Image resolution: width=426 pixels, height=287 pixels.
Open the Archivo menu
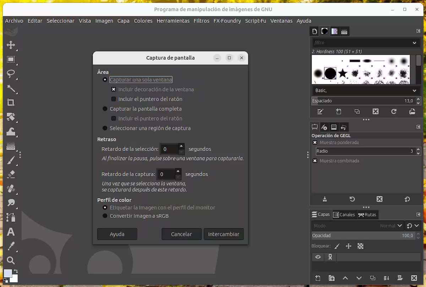[14, 21]
